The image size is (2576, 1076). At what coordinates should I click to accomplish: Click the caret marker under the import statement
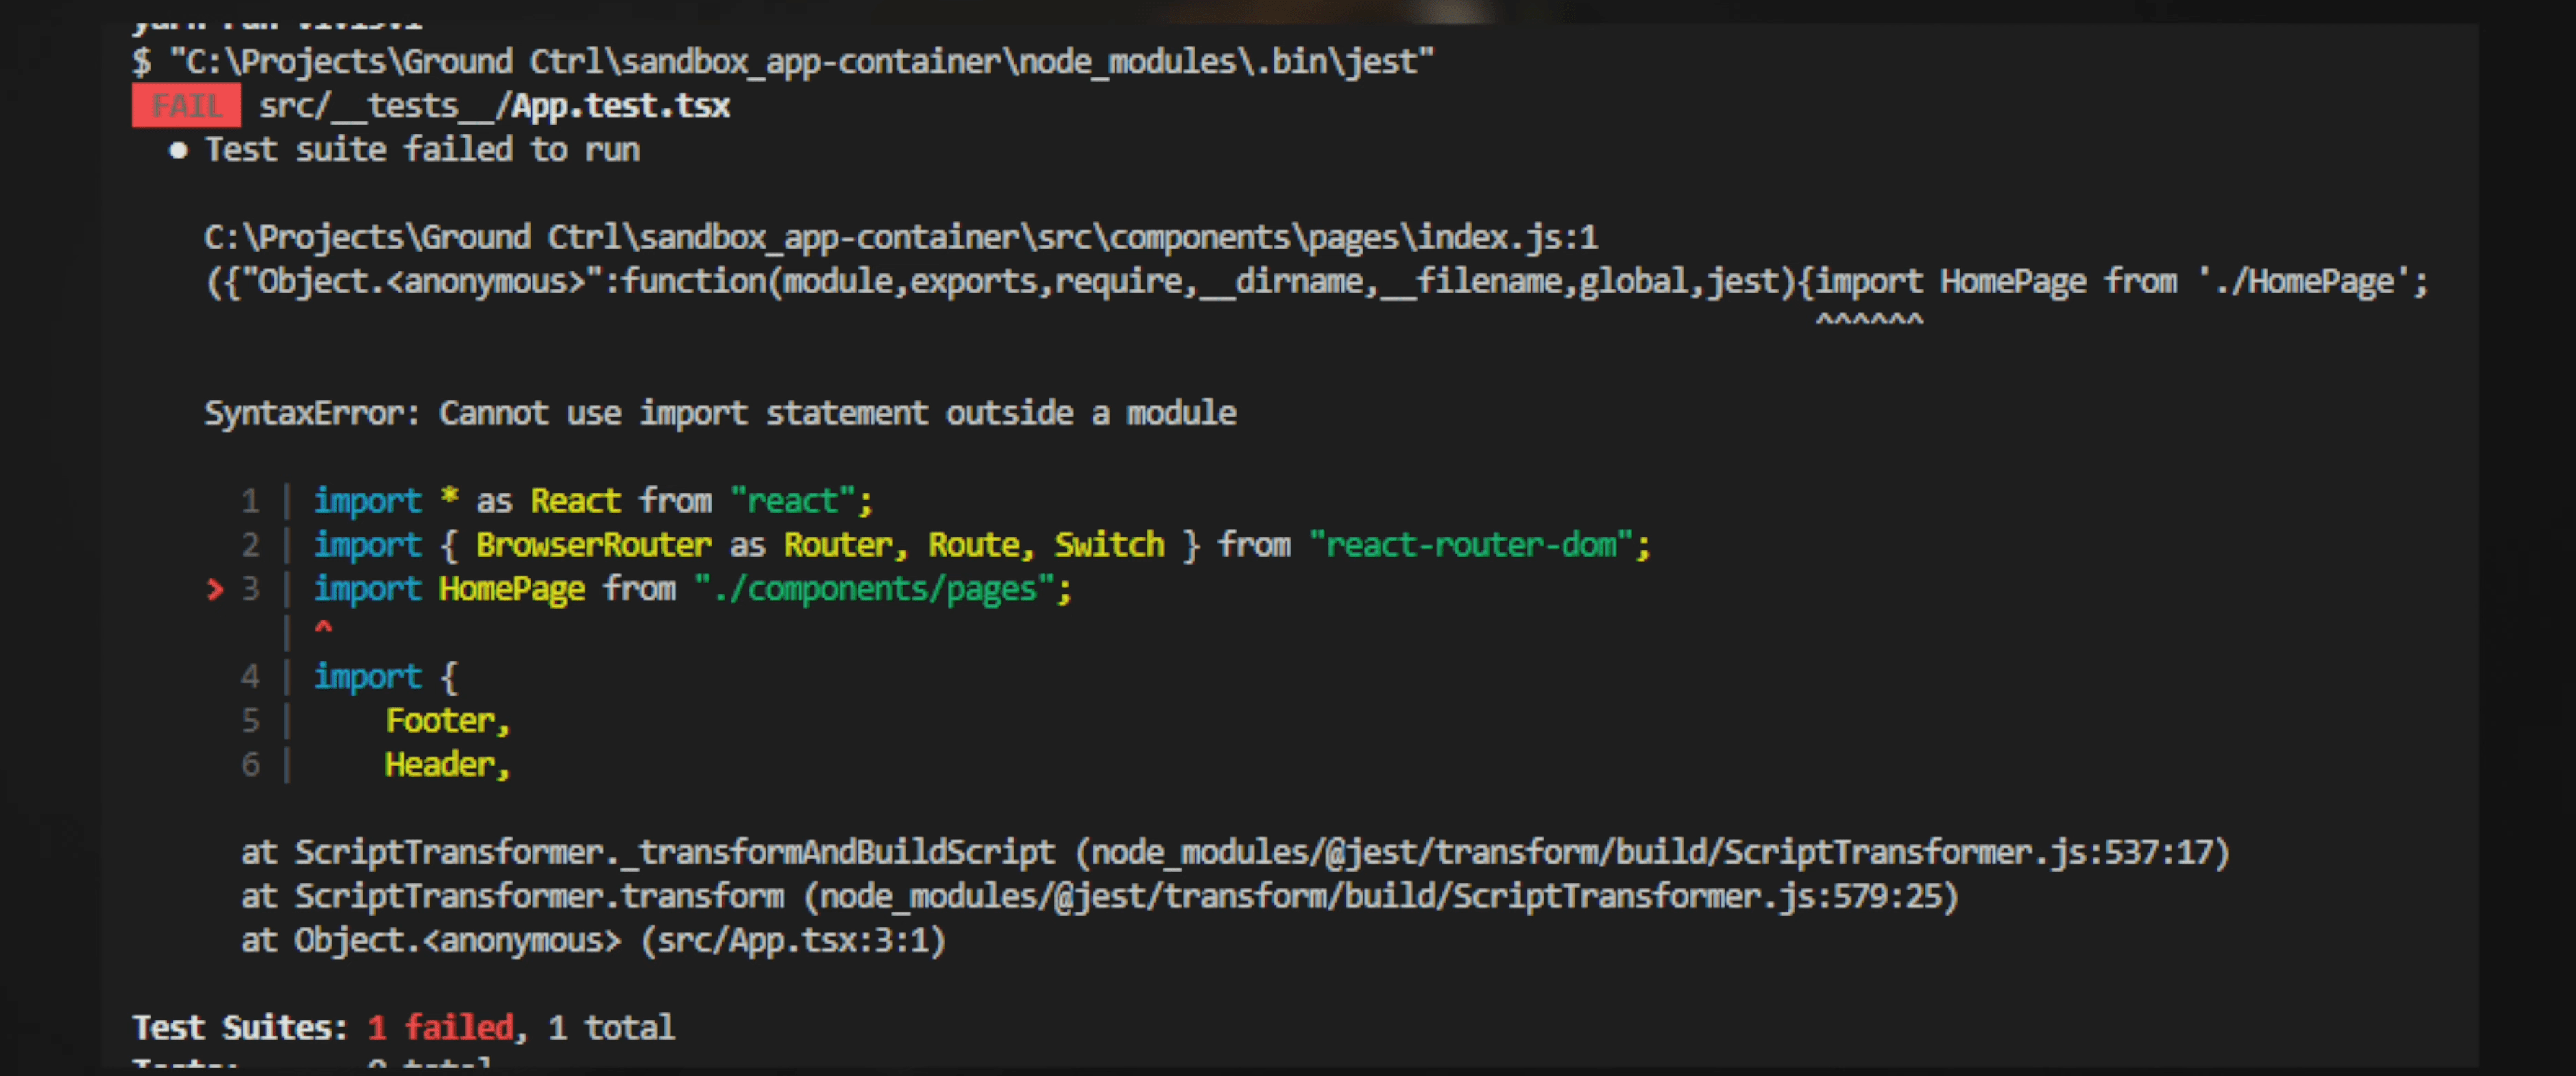pyautogui.click(x=324, y=628)
